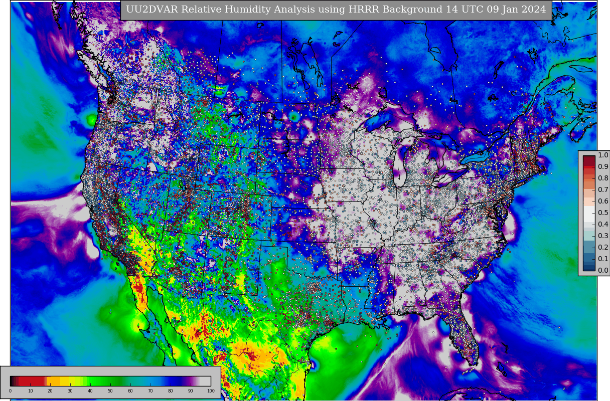Pick the white 0.4-0.5 swatch on right colorbar

click(x=589, y=214)
